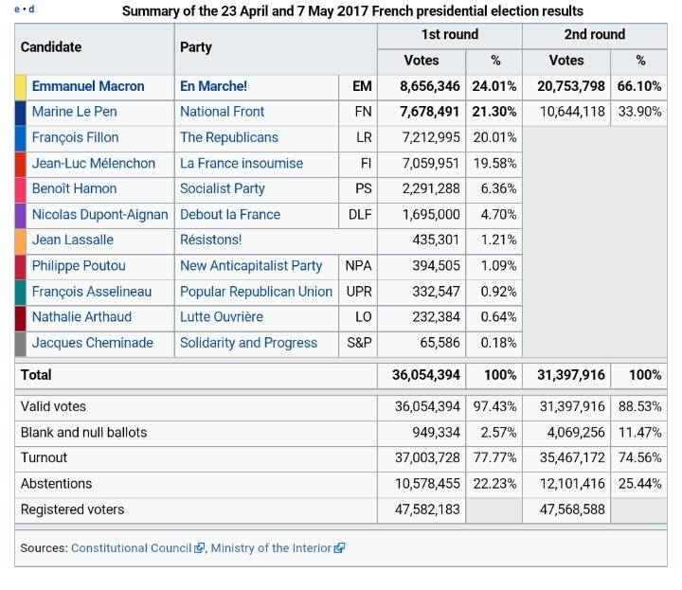Open the National Front party link
Screen dimensions: 682x590
click(222, 112)
